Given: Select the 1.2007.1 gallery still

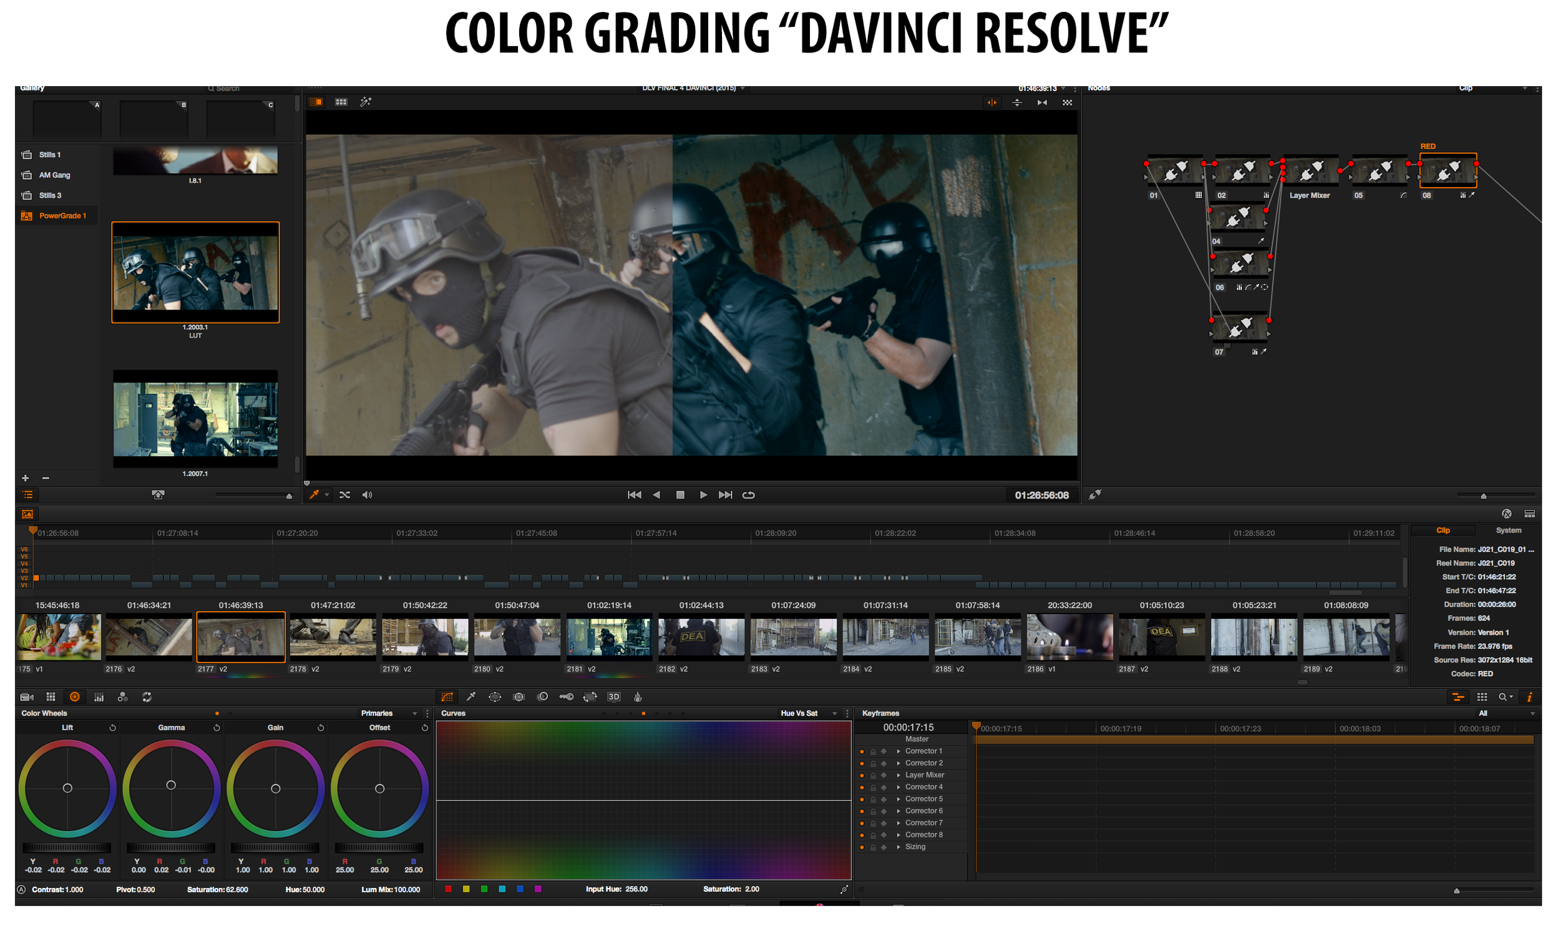Looking at the screenshot, I should pyautogui.click(x=195, y=419).
